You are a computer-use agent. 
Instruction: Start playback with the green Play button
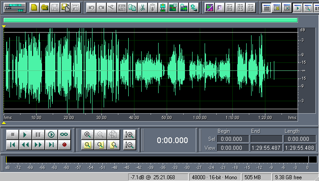pyautogui.click(x=25, y=135)
